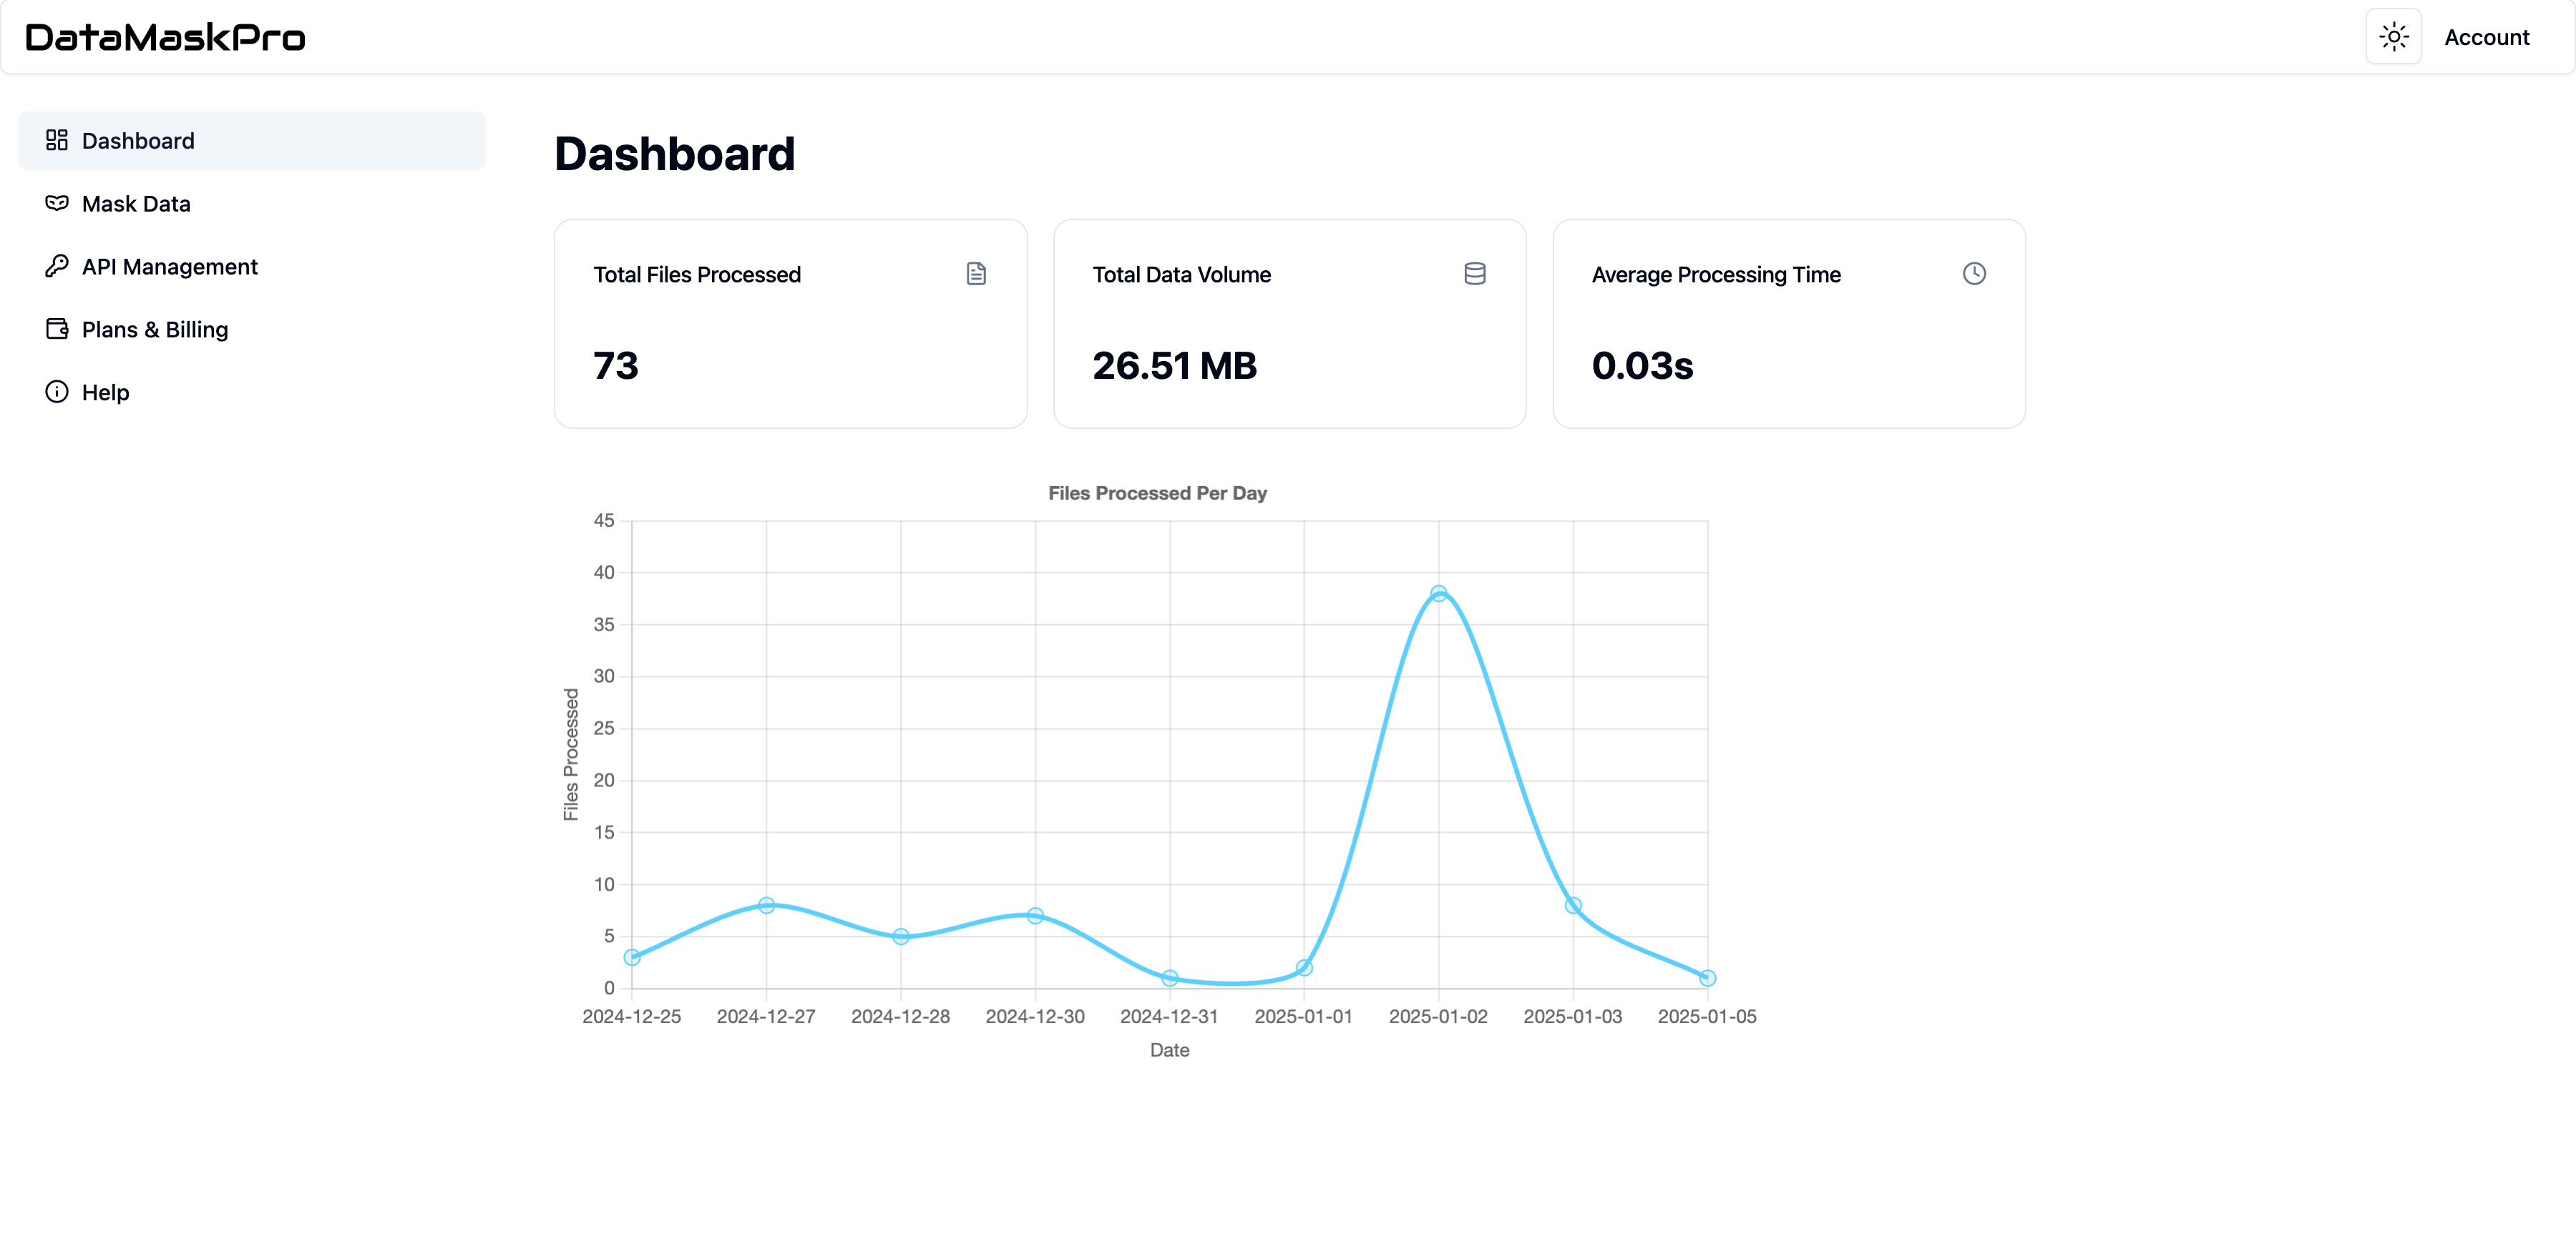Select the Dashboard grid icon in sidebar
Screen dimensions: 2576x1241
(x=57, y=140)
